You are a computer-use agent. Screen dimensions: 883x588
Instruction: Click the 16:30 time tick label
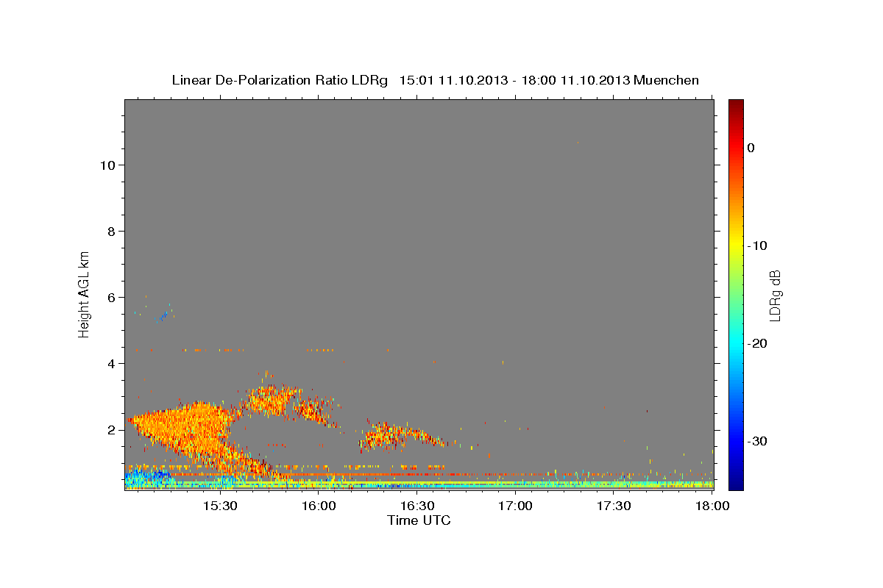[417, 506]
